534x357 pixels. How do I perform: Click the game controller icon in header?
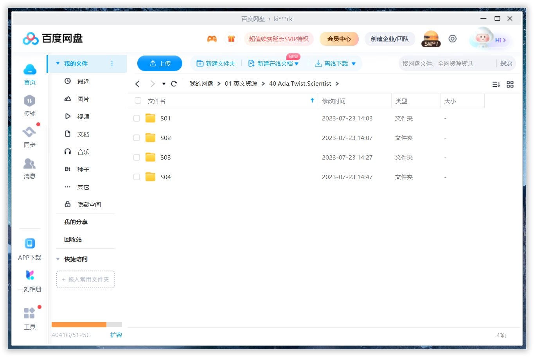click(x=212, y=39)
